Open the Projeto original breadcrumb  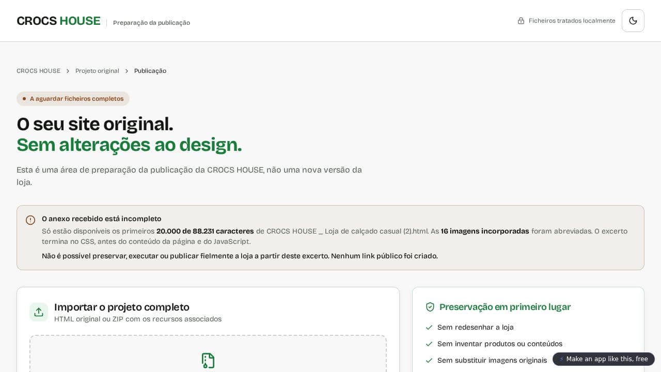click(x=97, y=71)
